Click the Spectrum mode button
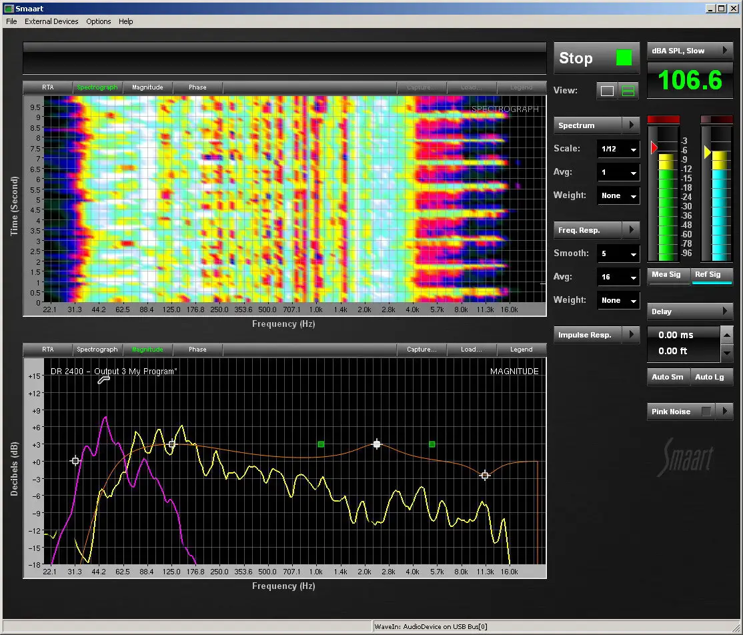This screenshot has width=743, height=635. 588,125
